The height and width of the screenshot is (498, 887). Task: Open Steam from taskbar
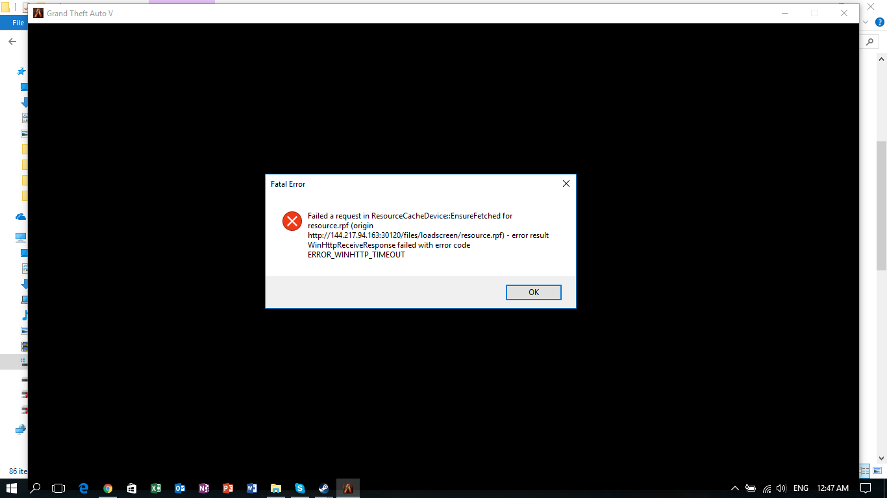click(323, 488)
